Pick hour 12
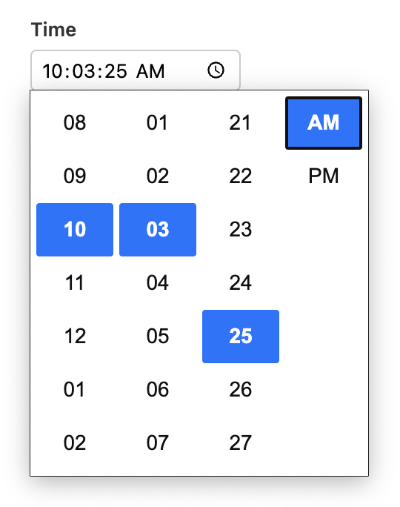400x507 pixels. click(75, 337)
